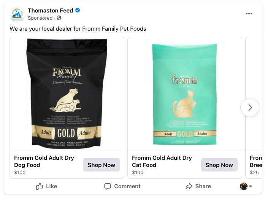Open the Thomaston Feed page name link
Screen dimensions: 265x198
pos(50,11)
